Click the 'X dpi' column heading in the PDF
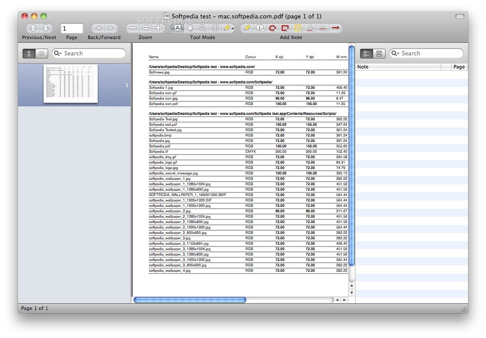This screenshot has width=486, height=338. [279, 57]
